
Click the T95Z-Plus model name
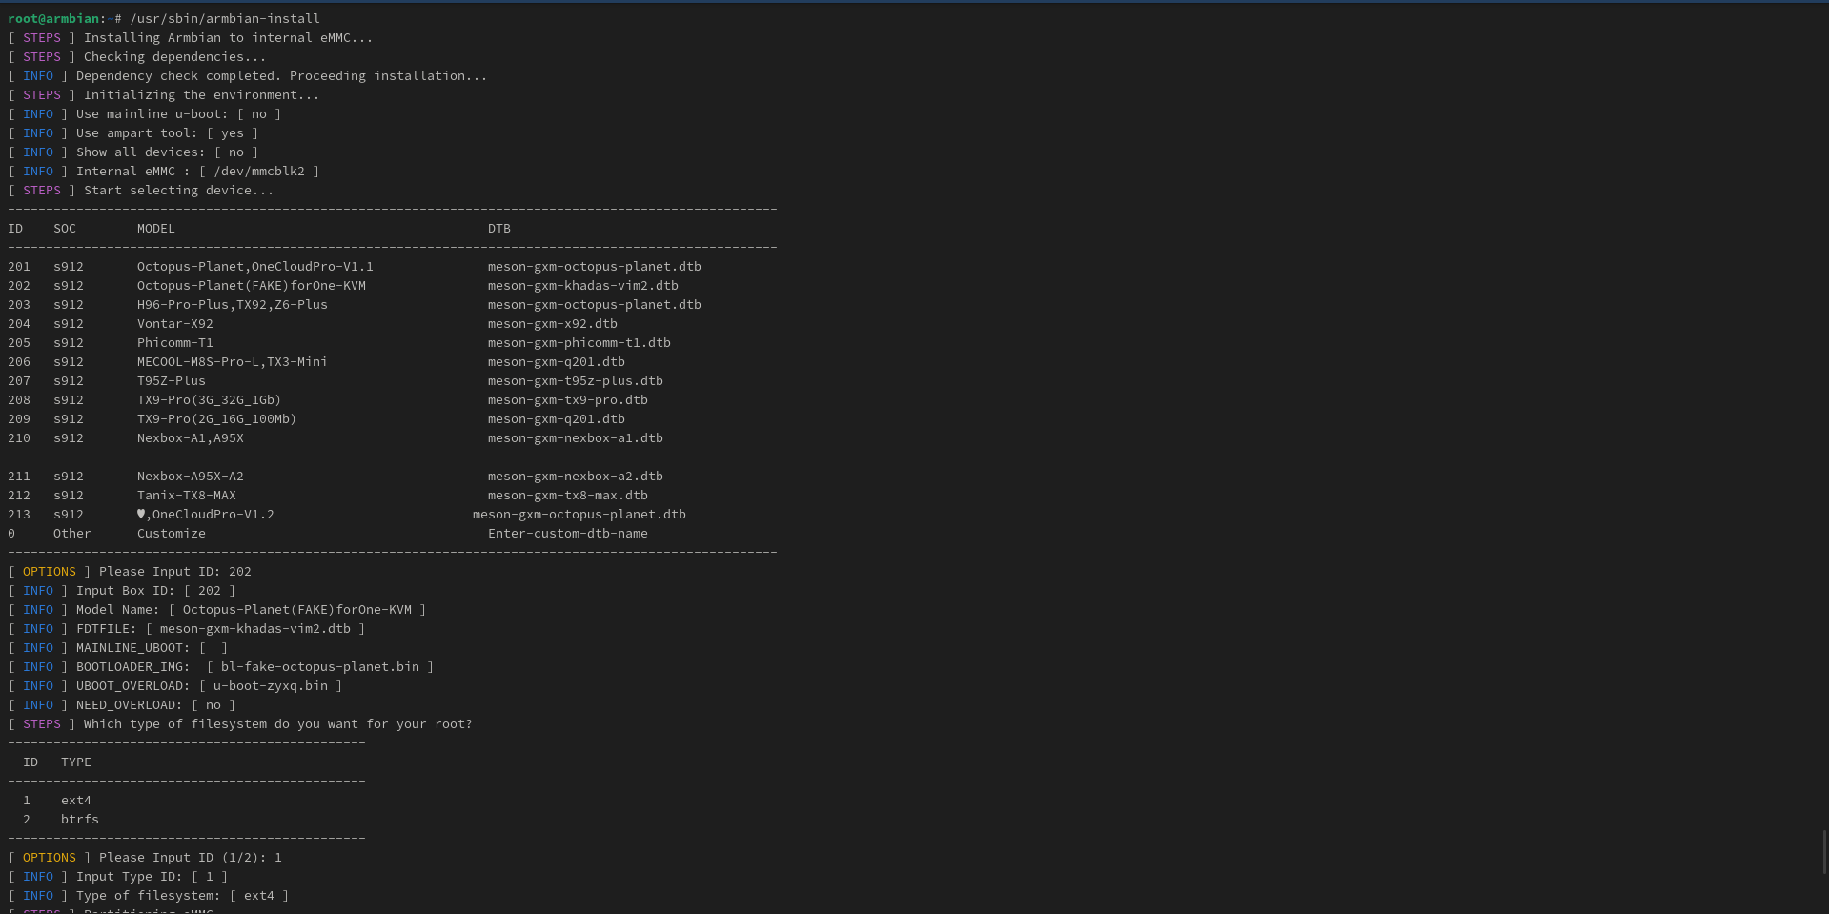tap(171, 380)
